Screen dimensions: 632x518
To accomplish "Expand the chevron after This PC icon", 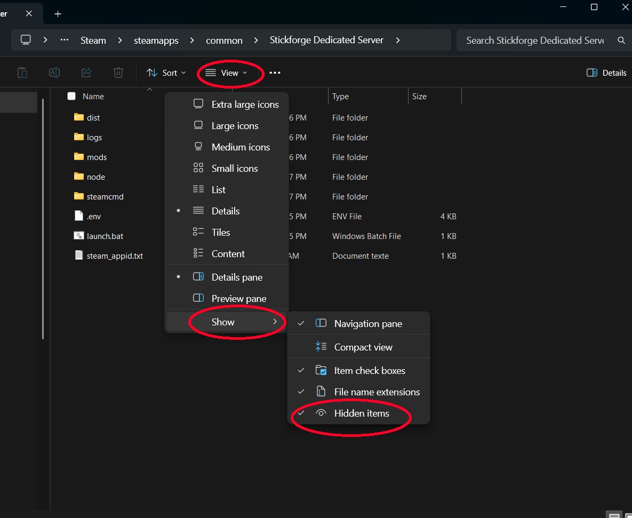I will [x=45, y=40].
